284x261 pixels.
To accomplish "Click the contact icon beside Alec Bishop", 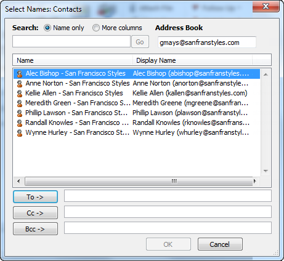I will point(20,74).
